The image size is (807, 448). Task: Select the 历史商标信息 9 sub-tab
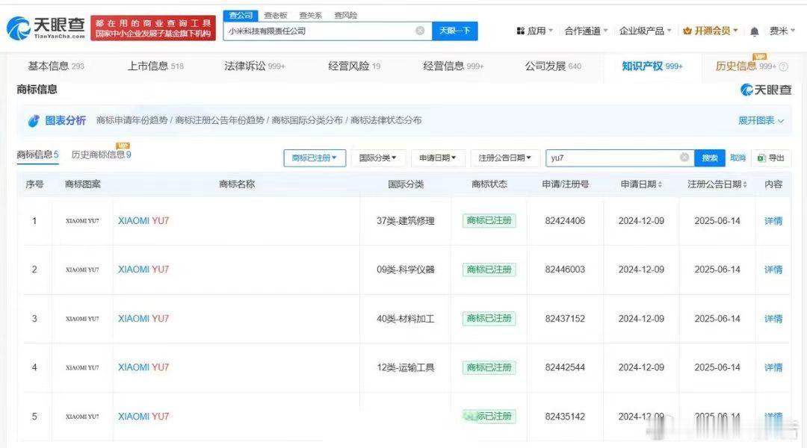[x=102, y=155]
